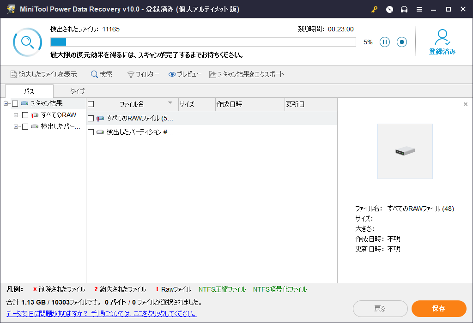Click the key registration icon
473x323 pixels.
click(x=375, y=9)
